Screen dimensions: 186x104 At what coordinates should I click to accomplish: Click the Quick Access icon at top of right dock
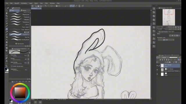154,8
